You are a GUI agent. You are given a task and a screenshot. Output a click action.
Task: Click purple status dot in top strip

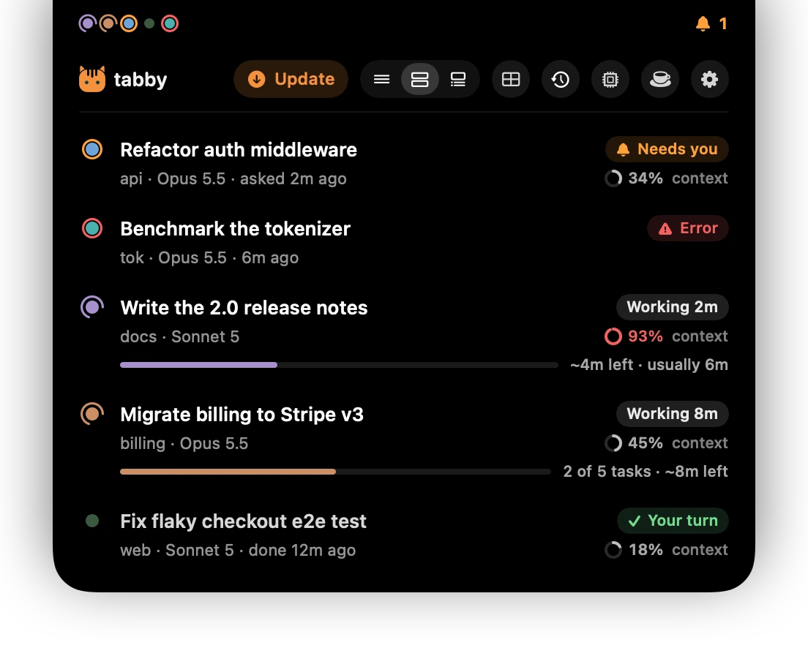[88, 23]
